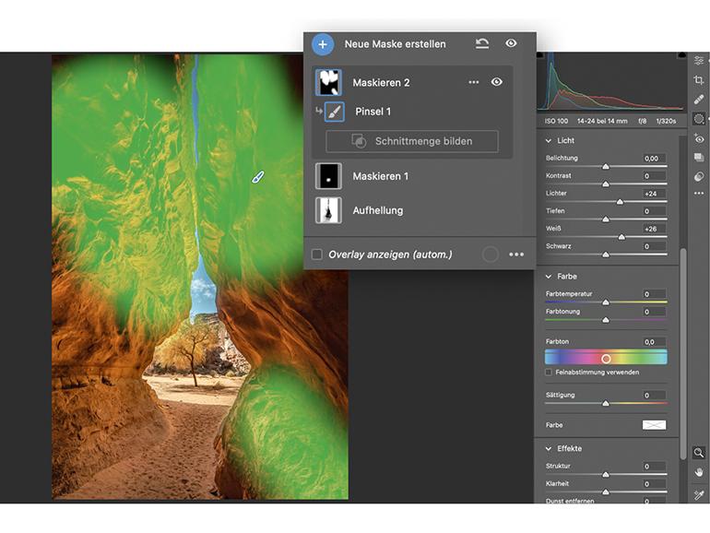Screen dimensions: 710x533
Task: Click Schnittmenge bilden button
Action: tap(412, 141)
